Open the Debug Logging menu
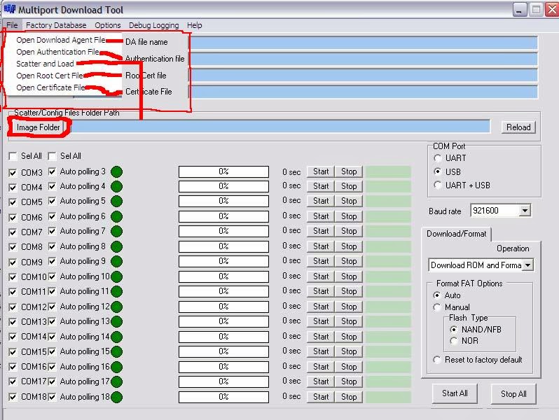 coord(153,25)
